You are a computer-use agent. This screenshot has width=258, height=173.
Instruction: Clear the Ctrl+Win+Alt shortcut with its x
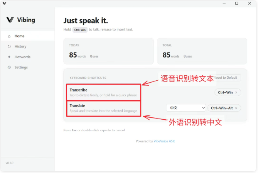236,108
